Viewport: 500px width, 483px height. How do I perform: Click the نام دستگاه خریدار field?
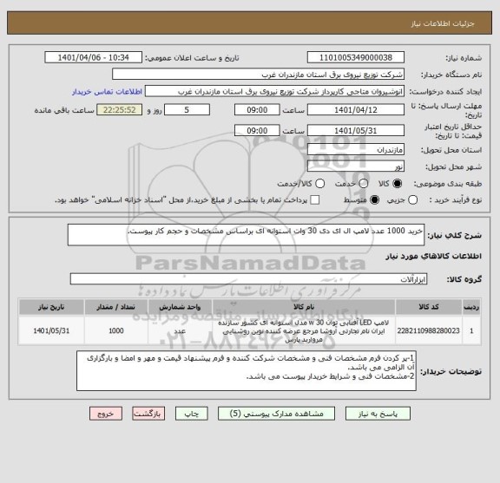click(259, 75)
